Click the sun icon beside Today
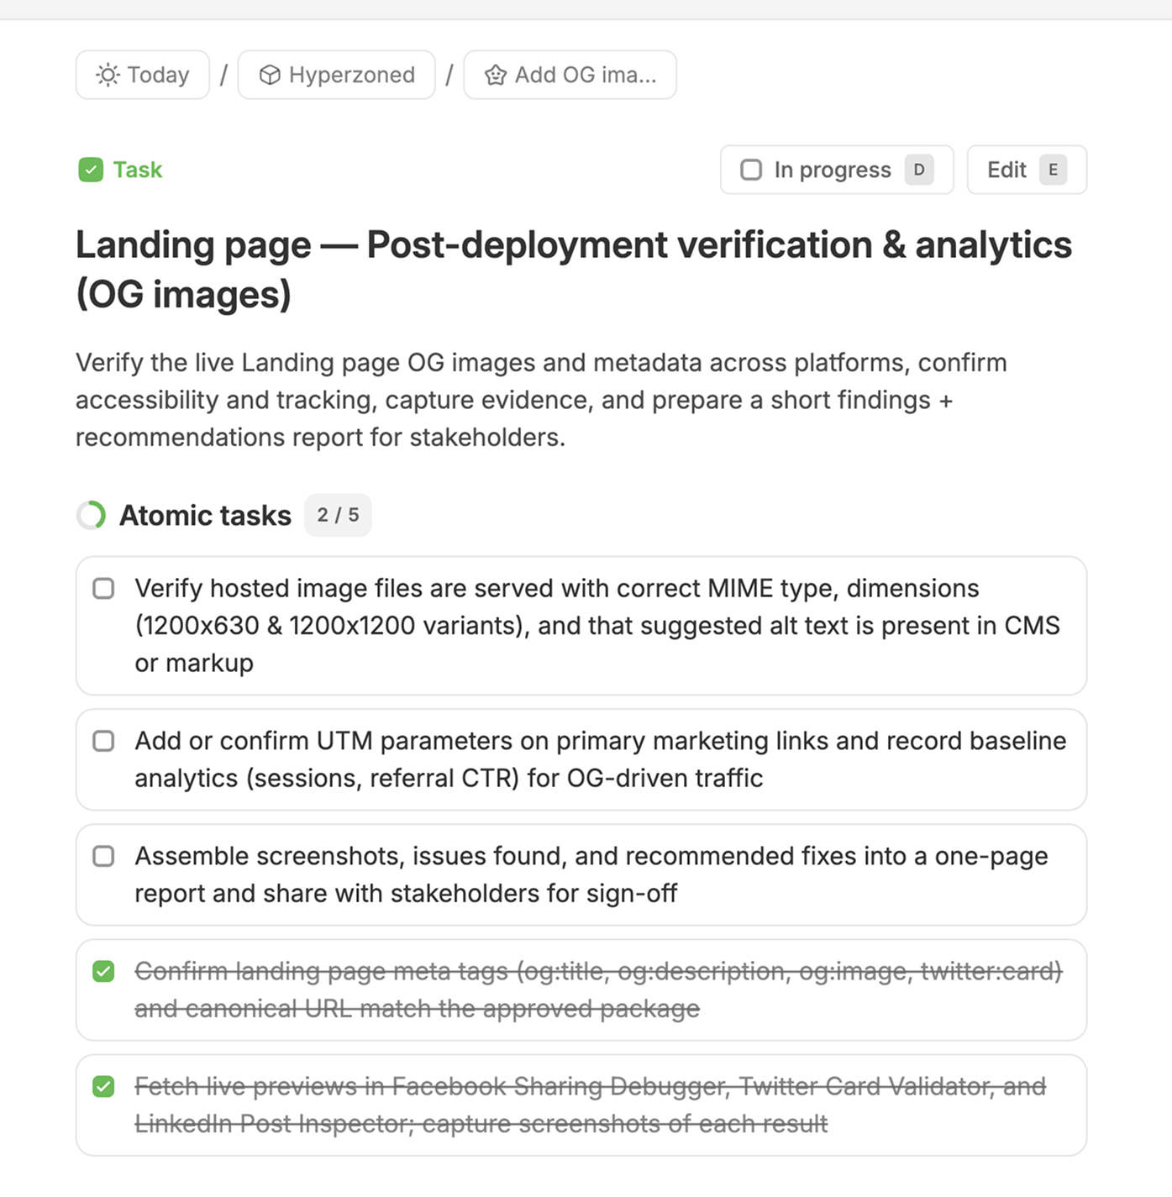1172x1197 pixels. point(107,75)
